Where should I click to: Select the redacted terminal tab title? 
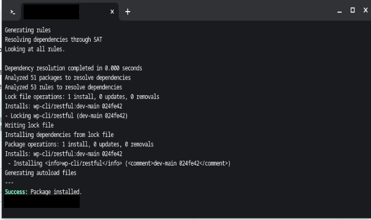[x=51, y=12]
